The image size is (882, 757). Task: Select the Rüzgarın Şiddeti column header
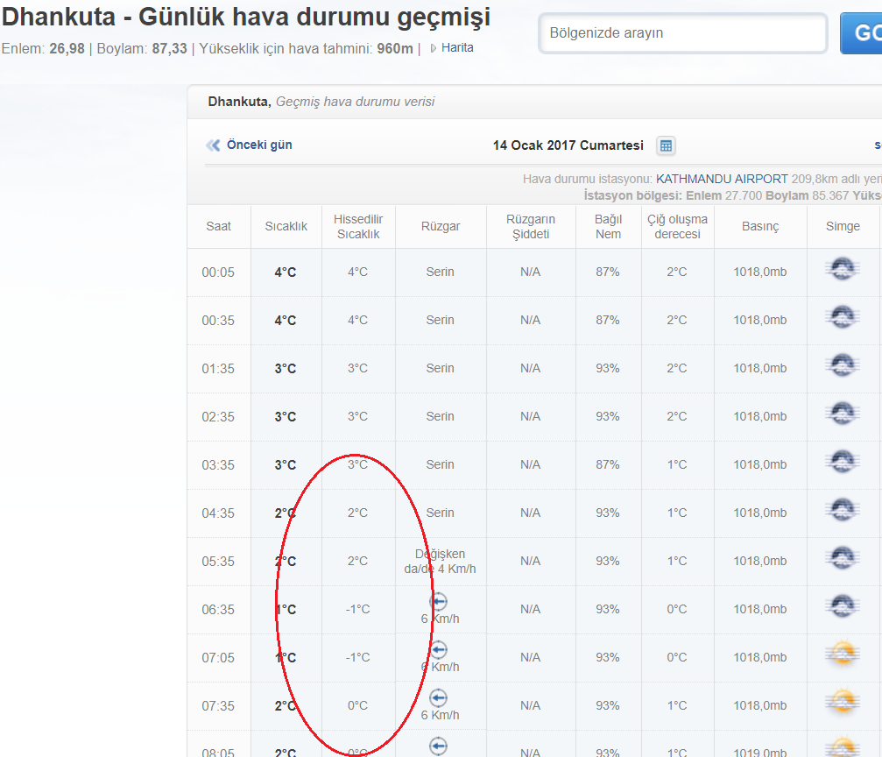pyautogui.click(x=531, y=227)
